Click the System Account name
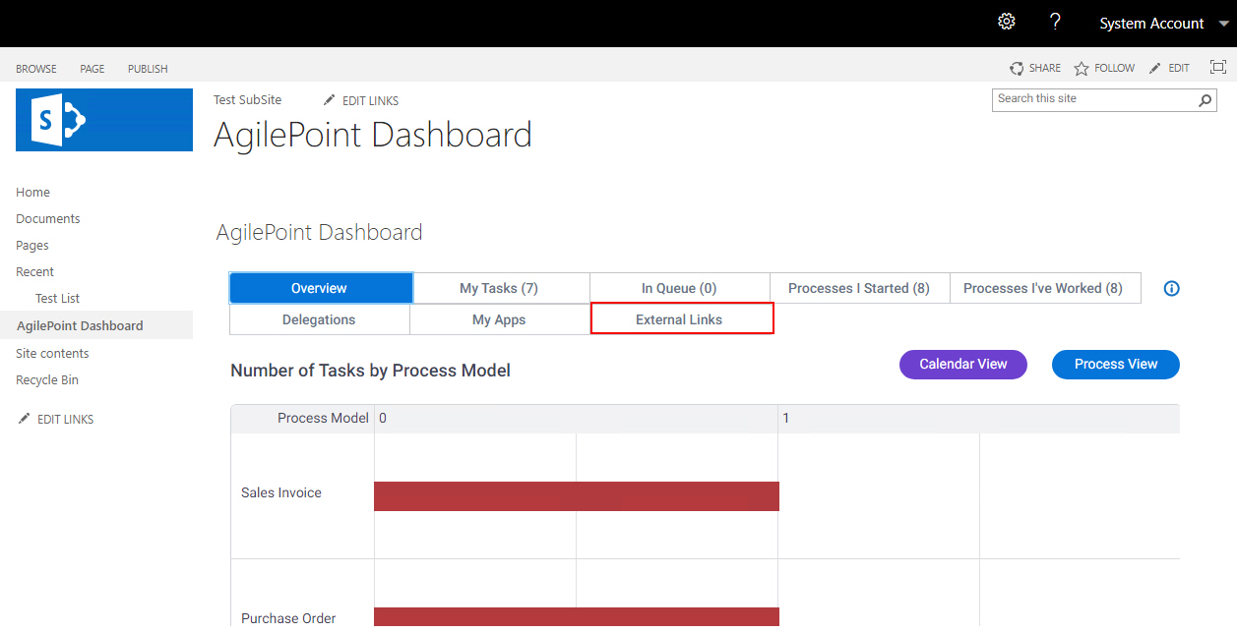Viewport: 1237px width, 632px height. pyautogui.click(x=1151, y=24)
